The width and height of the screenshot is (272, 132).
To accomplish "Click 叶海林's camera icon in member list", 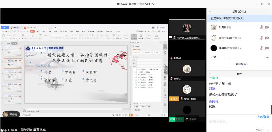I will coord(267,27).
